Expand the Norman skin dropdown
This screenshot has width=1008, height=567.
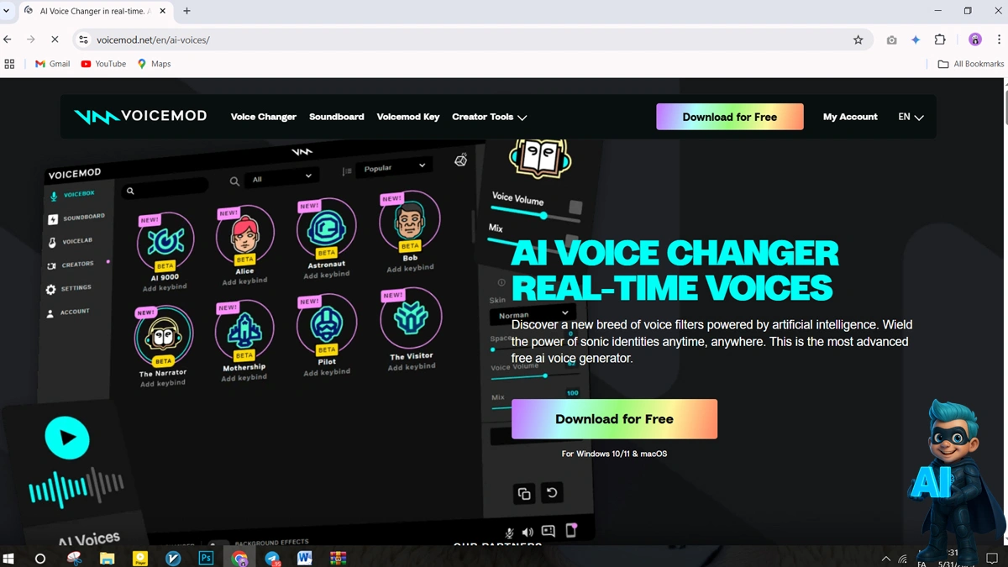533,315
